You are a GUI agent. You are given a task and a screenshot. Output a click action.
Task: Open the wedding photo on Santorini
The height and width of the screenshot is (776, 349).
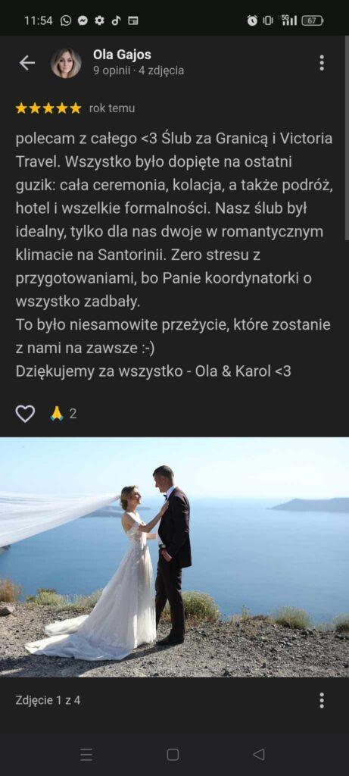click(x=174, y=557)
